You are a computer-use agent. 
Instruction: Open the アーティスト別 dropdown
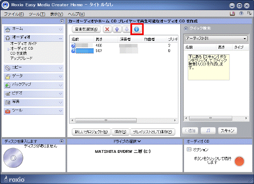point(216,39)
